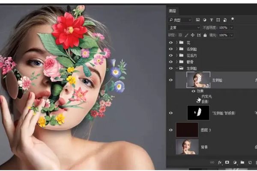Open the 正常 blend mode dropdown
The image size is (257, 171).
[184, 27]
